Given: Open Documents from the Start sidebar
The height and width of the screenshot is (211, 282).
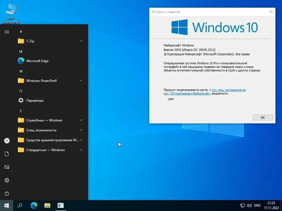Looking at the screenshot, I should click(7, 154).
